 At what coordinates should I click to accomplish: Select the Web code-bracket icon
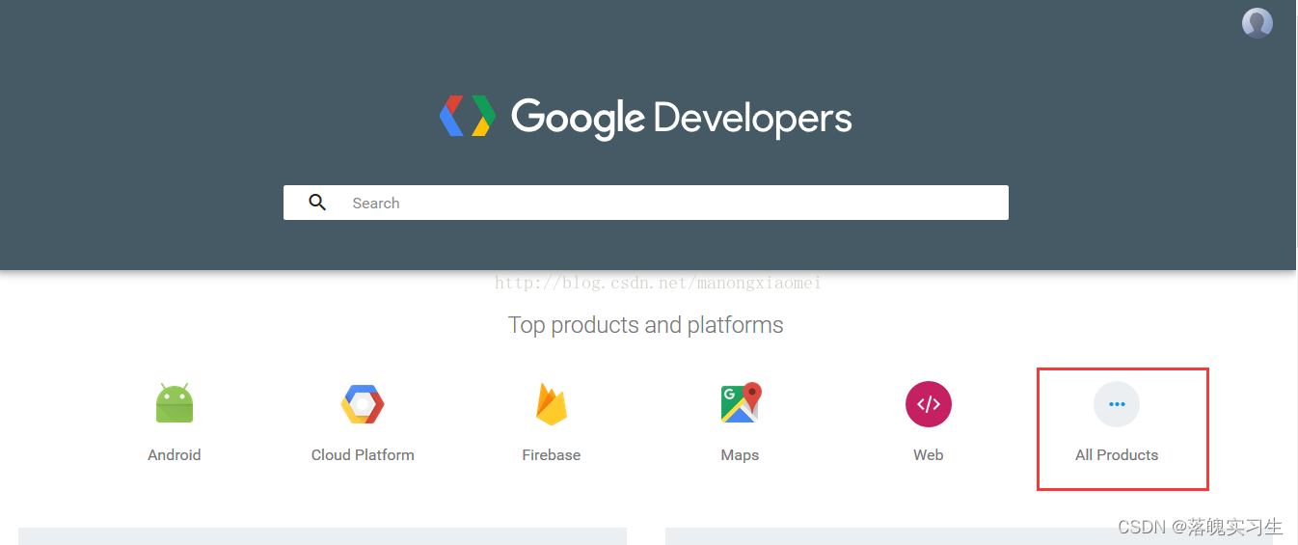point(929,404)
